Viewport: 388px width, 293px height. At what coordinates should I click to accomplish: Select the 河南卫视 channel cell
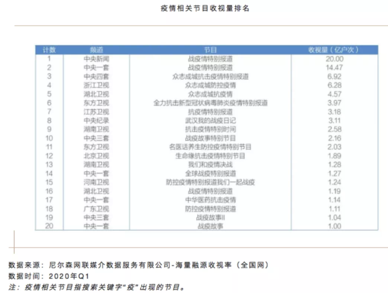[x=96, y=182]
